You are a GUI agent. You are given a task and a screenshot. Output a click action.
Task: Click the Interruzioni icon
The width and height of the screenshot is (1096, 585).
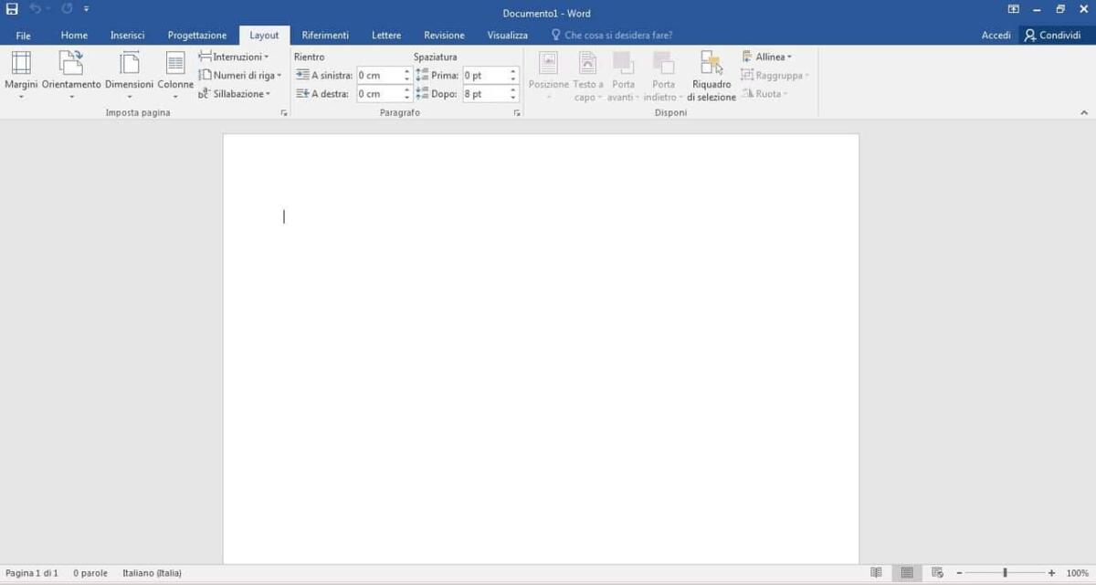coord(236,56)
